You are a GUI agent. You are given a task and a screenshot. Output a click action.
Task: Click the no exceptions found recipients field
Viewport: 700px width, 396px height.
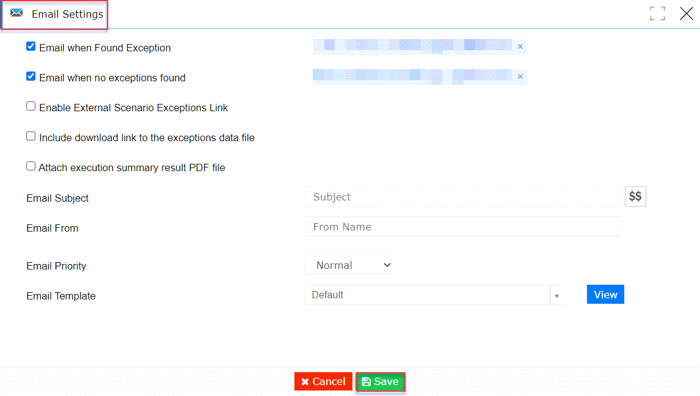[x=420, y=76]
